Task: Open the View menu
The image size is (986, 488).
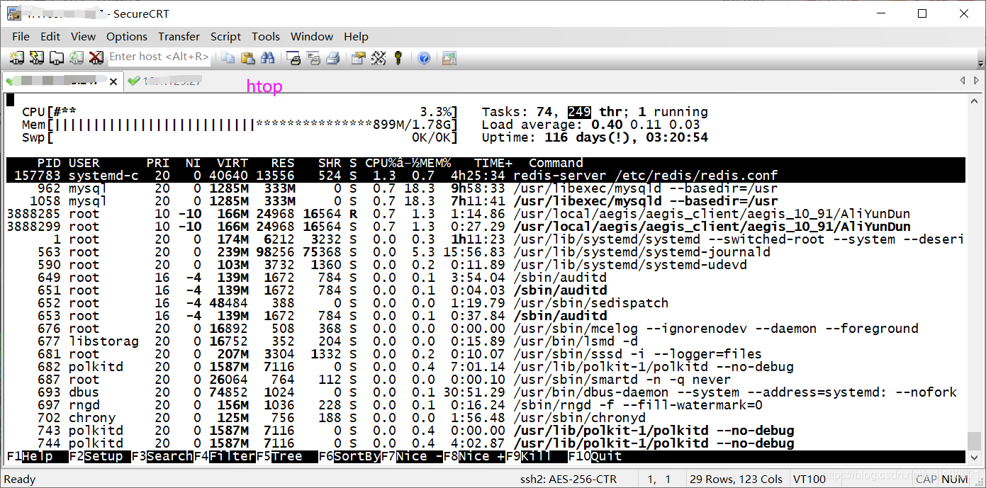Action: point(83,36)
